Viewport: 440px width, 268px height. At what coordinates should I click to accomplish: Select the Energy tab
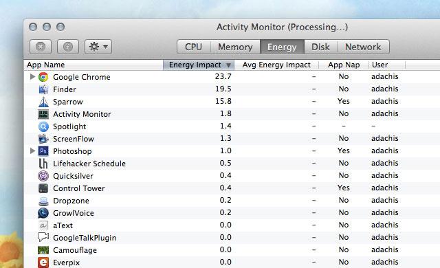[x=282, y=47]
